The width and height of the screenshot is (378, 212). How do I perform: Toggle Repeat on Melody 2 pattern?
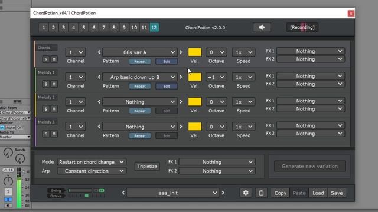(x=140, y=111)
